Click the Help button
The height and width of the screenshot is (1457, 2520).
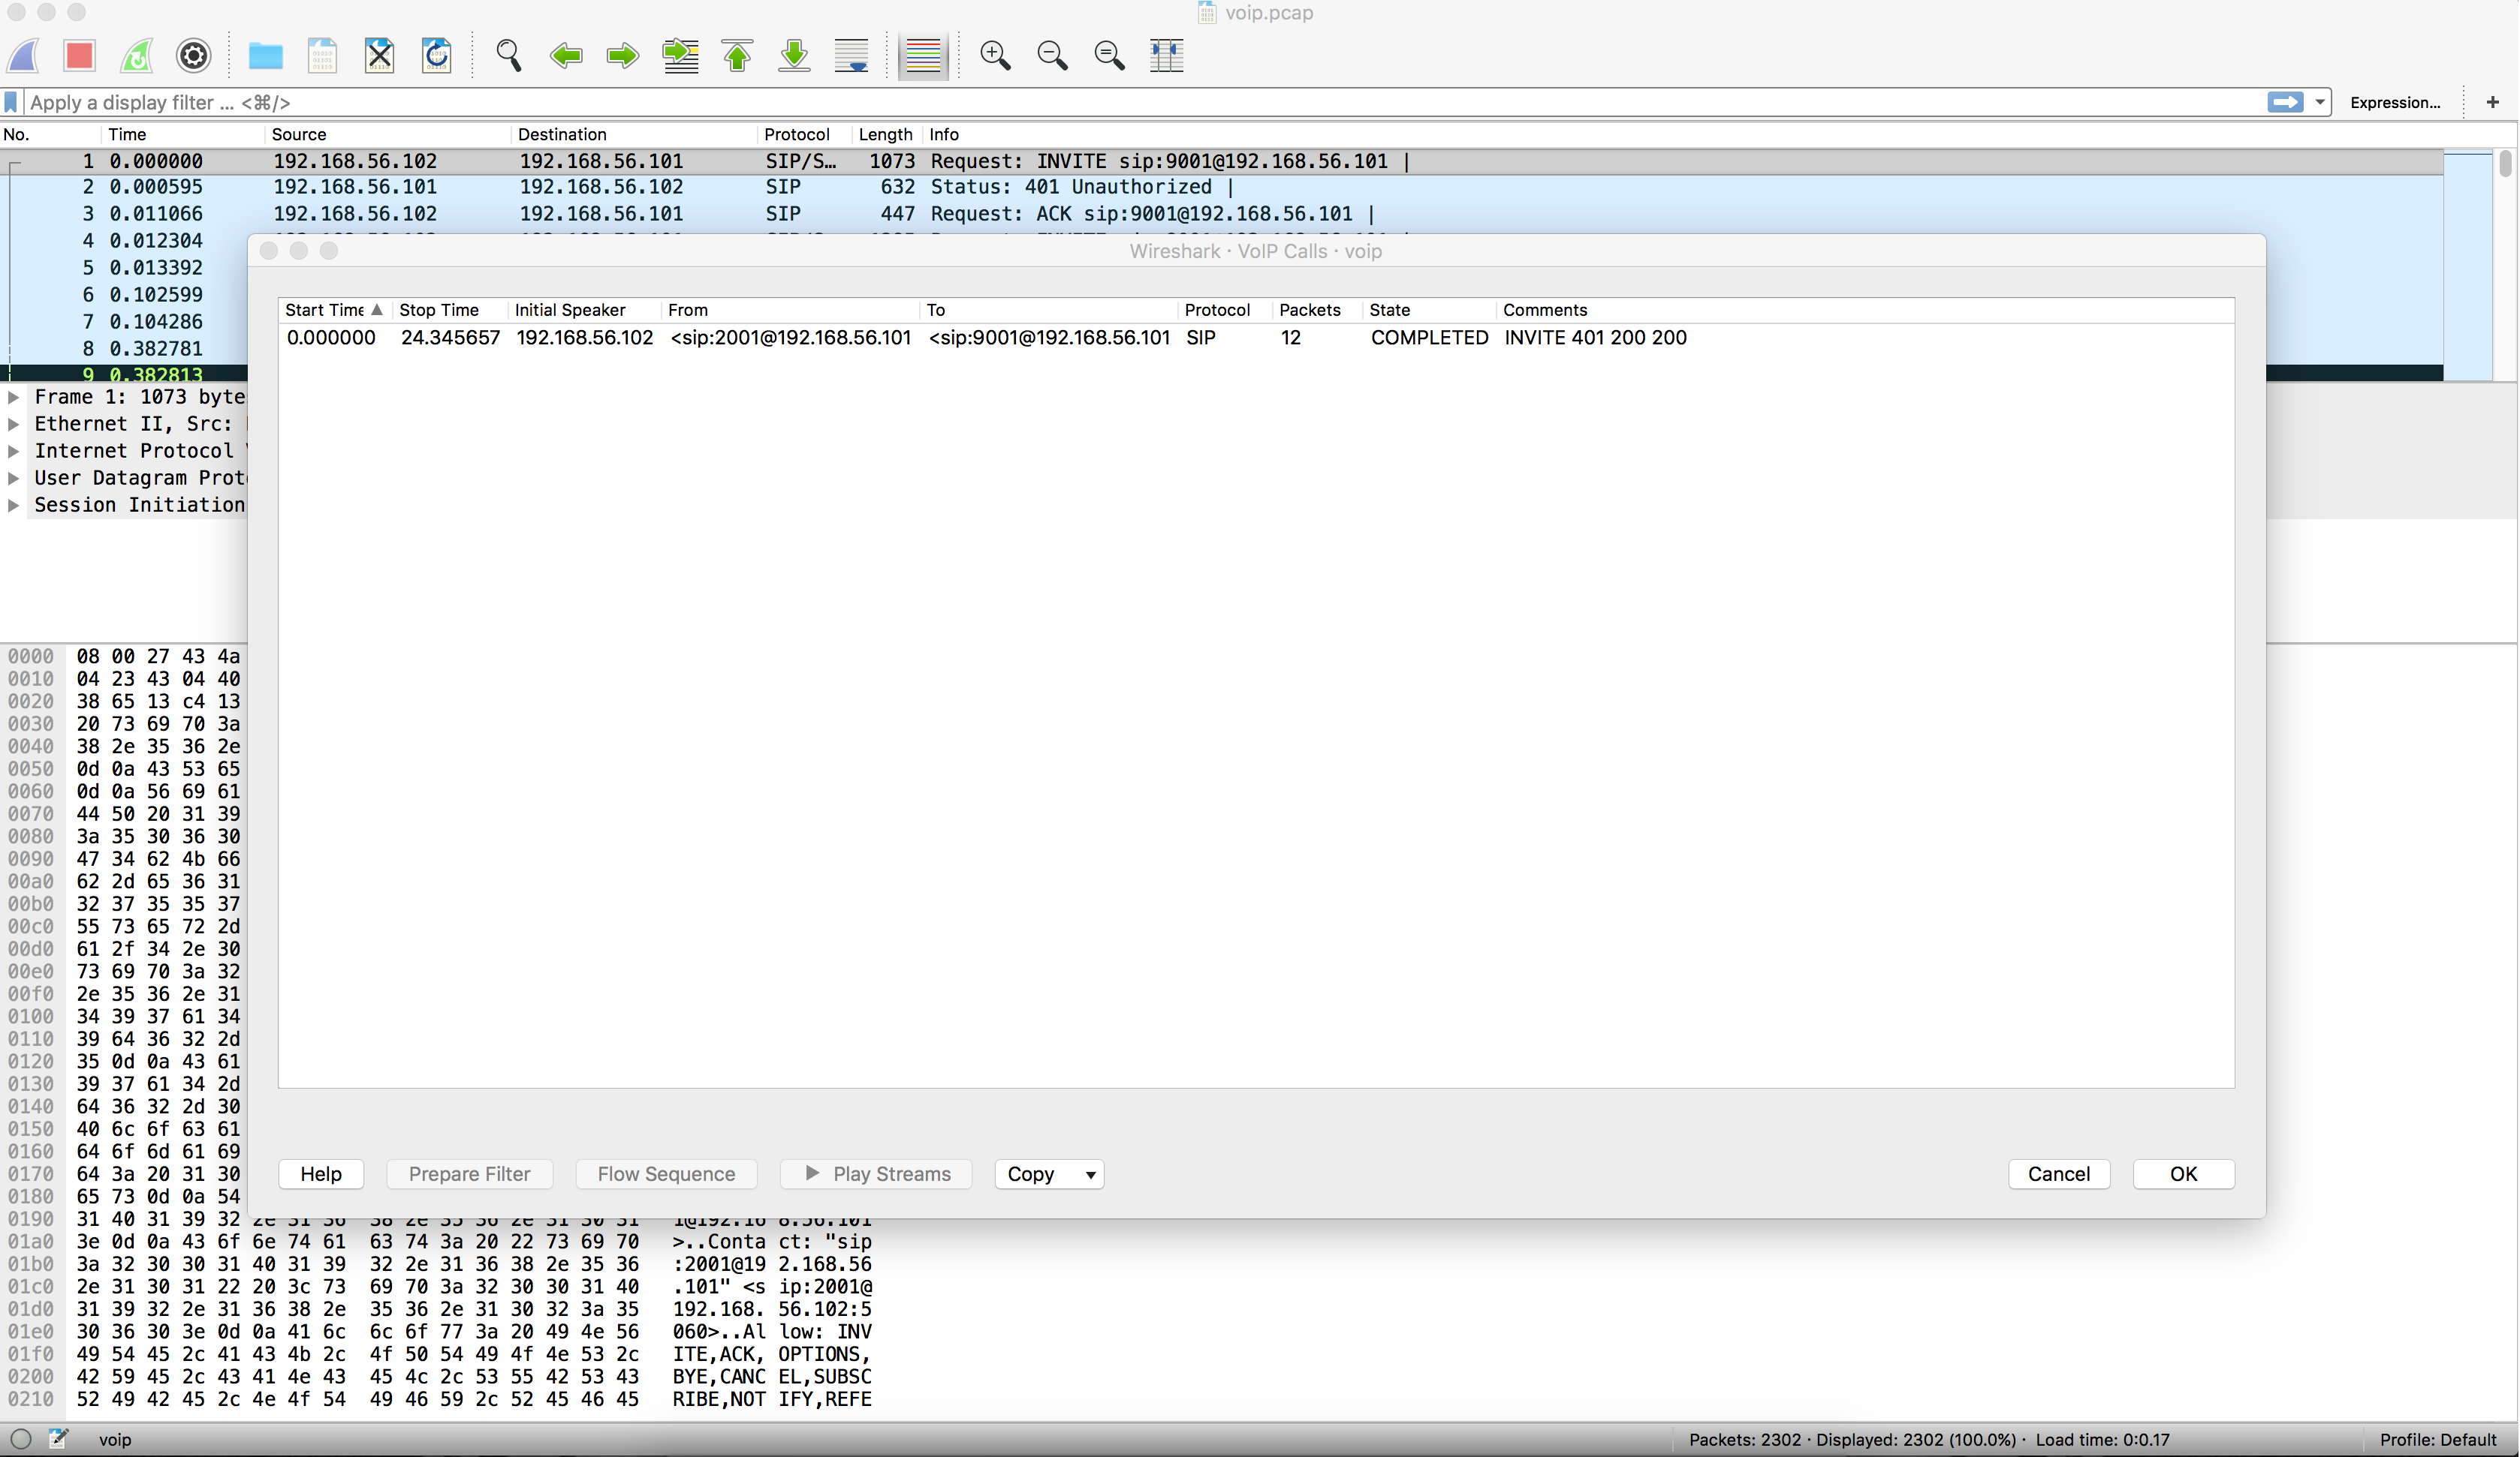coord(321,1174)
